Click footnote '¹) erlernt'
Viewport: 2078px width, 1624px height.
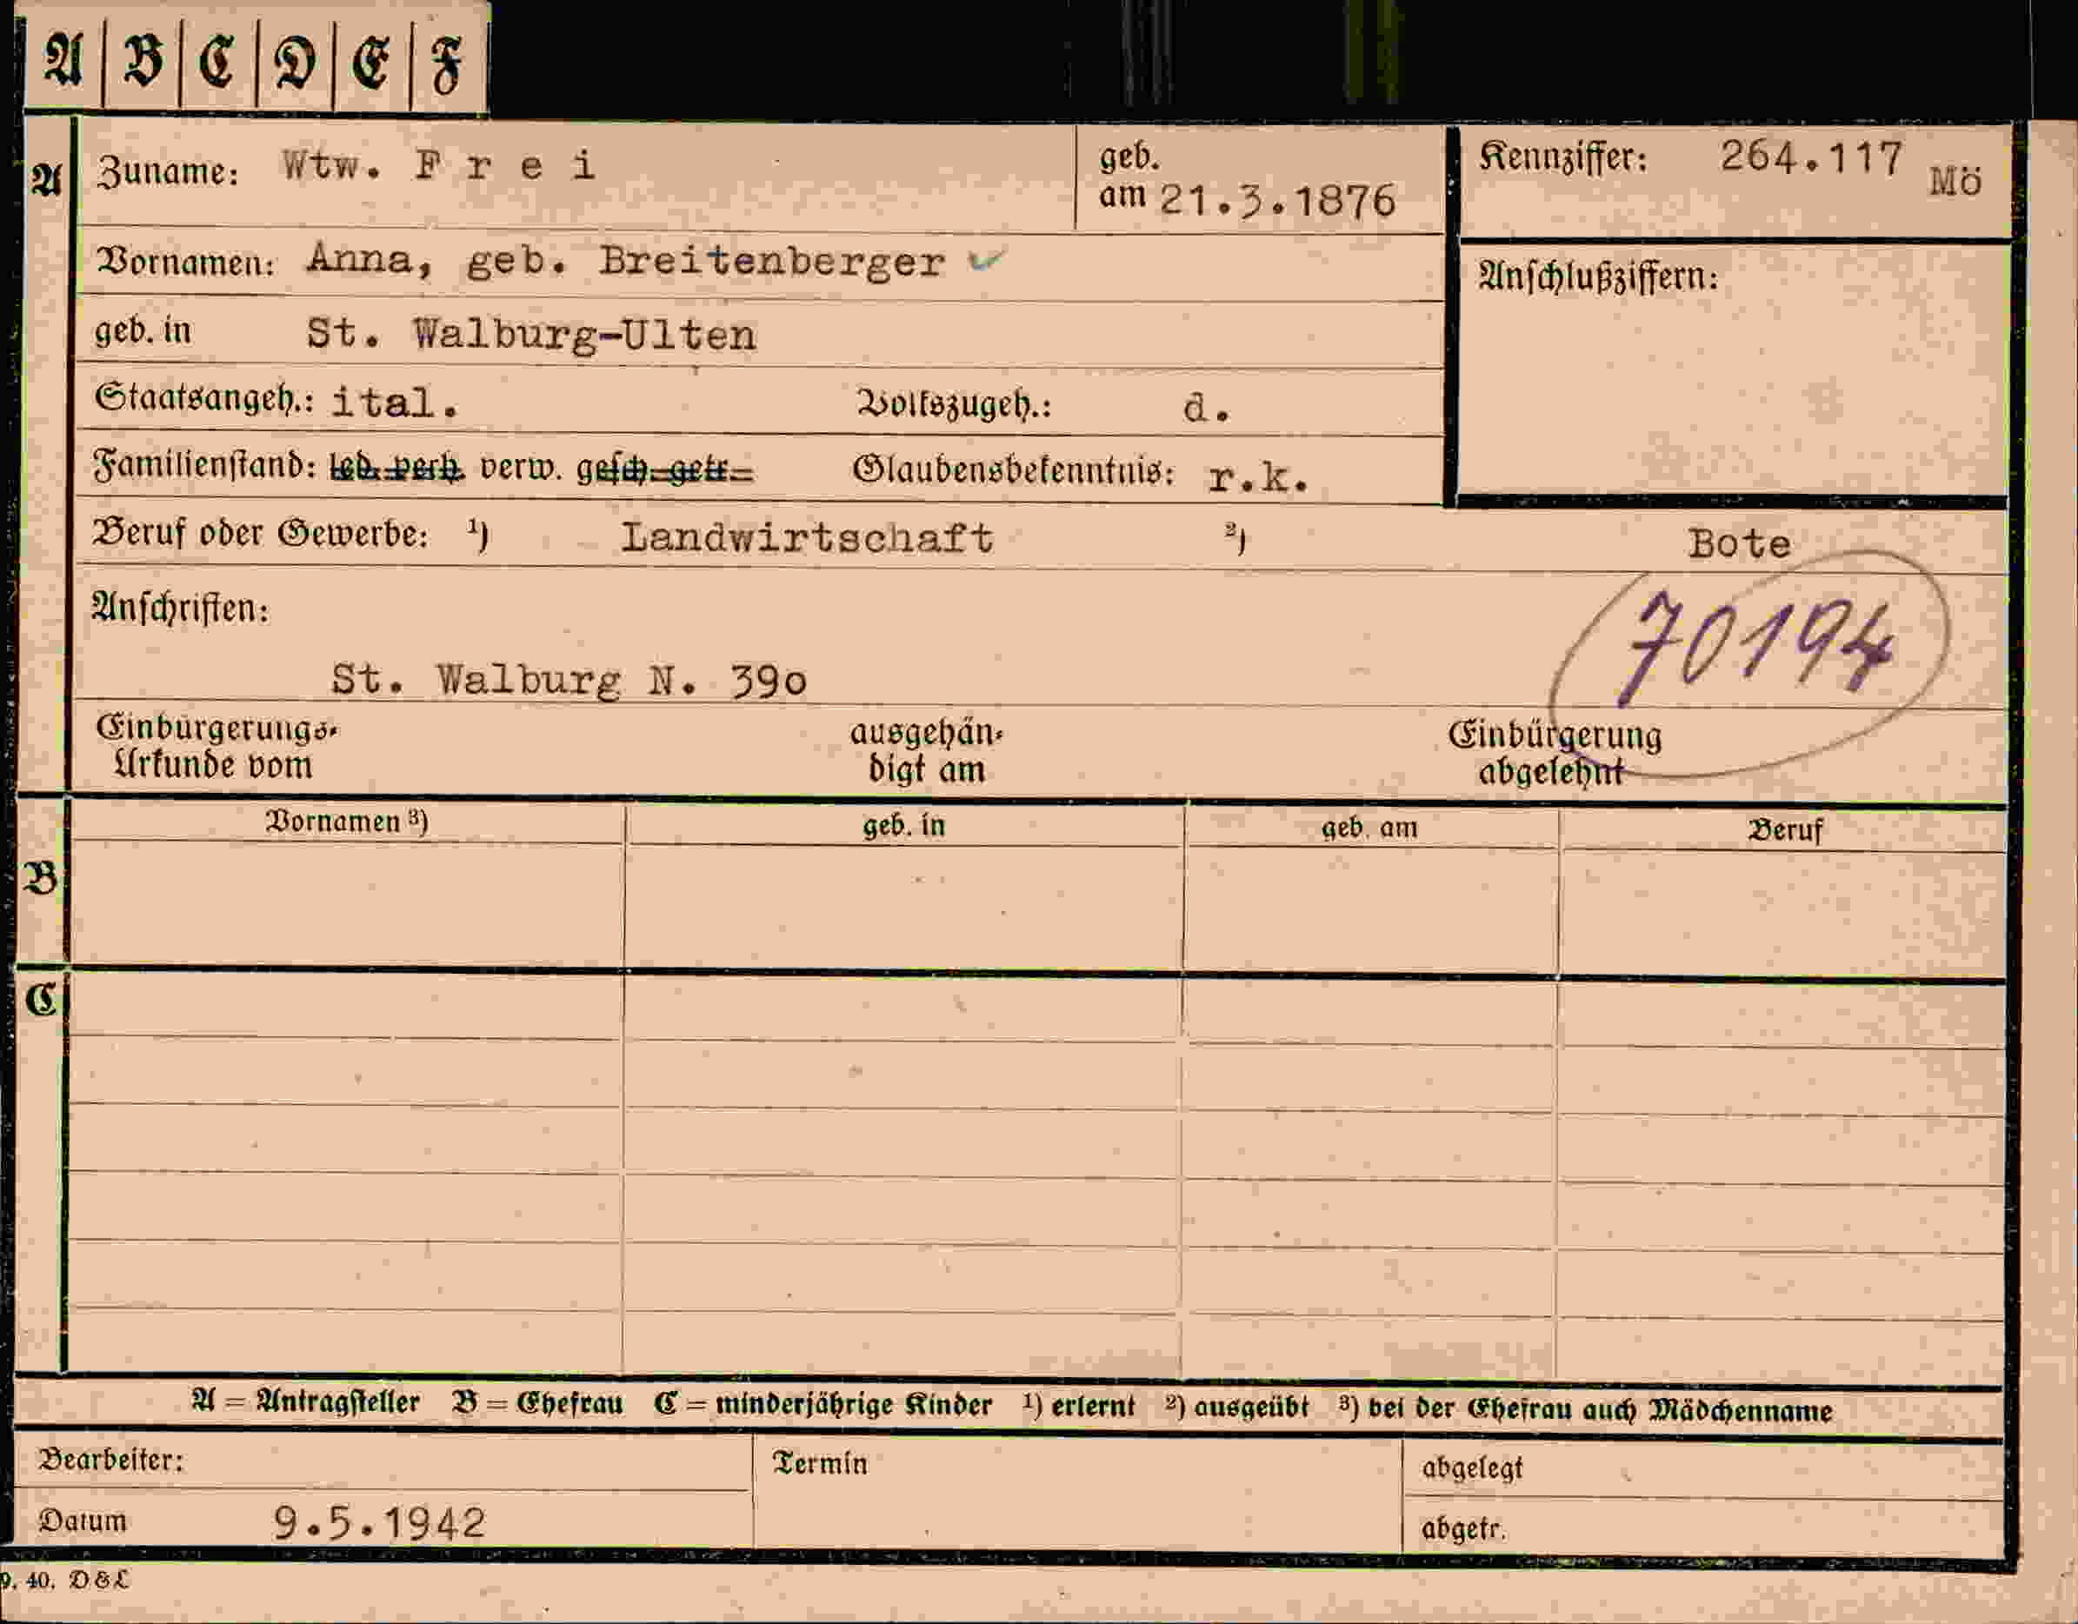click(1079, 1407)
